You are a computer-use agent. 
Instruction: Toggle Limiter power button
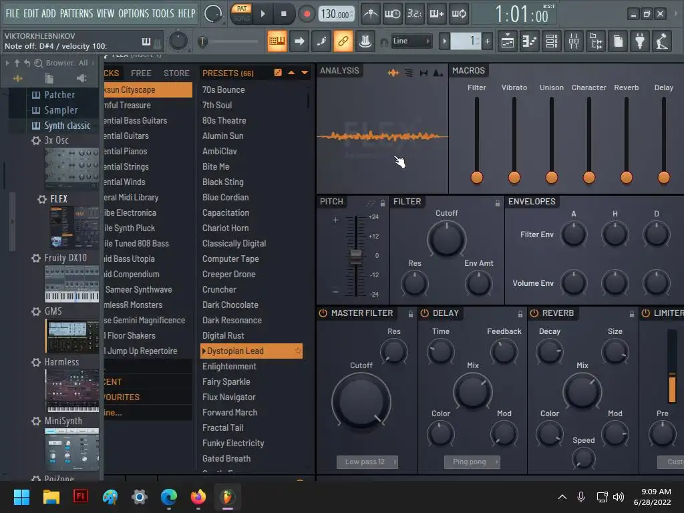646,313
